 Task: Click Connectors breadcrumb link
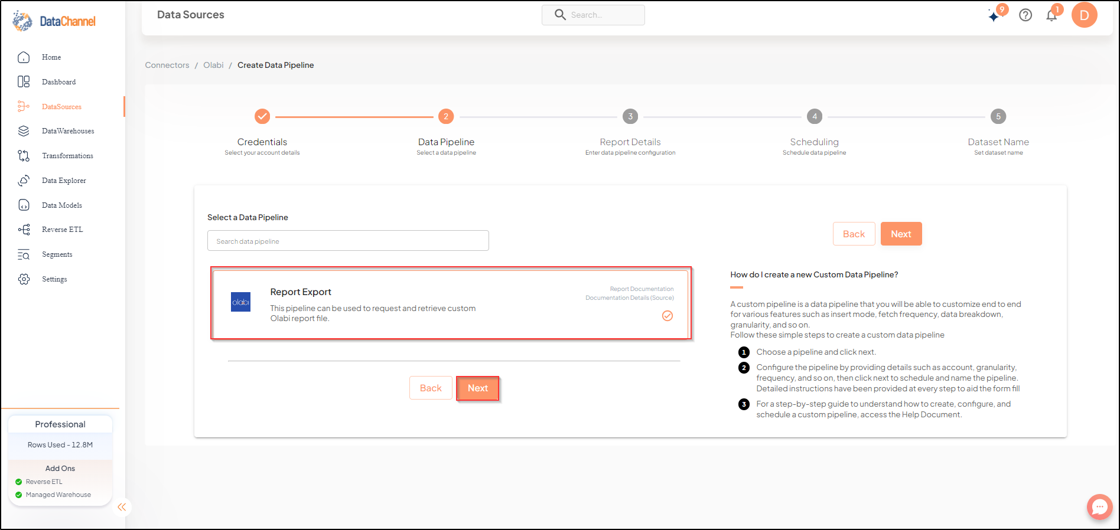167,65
